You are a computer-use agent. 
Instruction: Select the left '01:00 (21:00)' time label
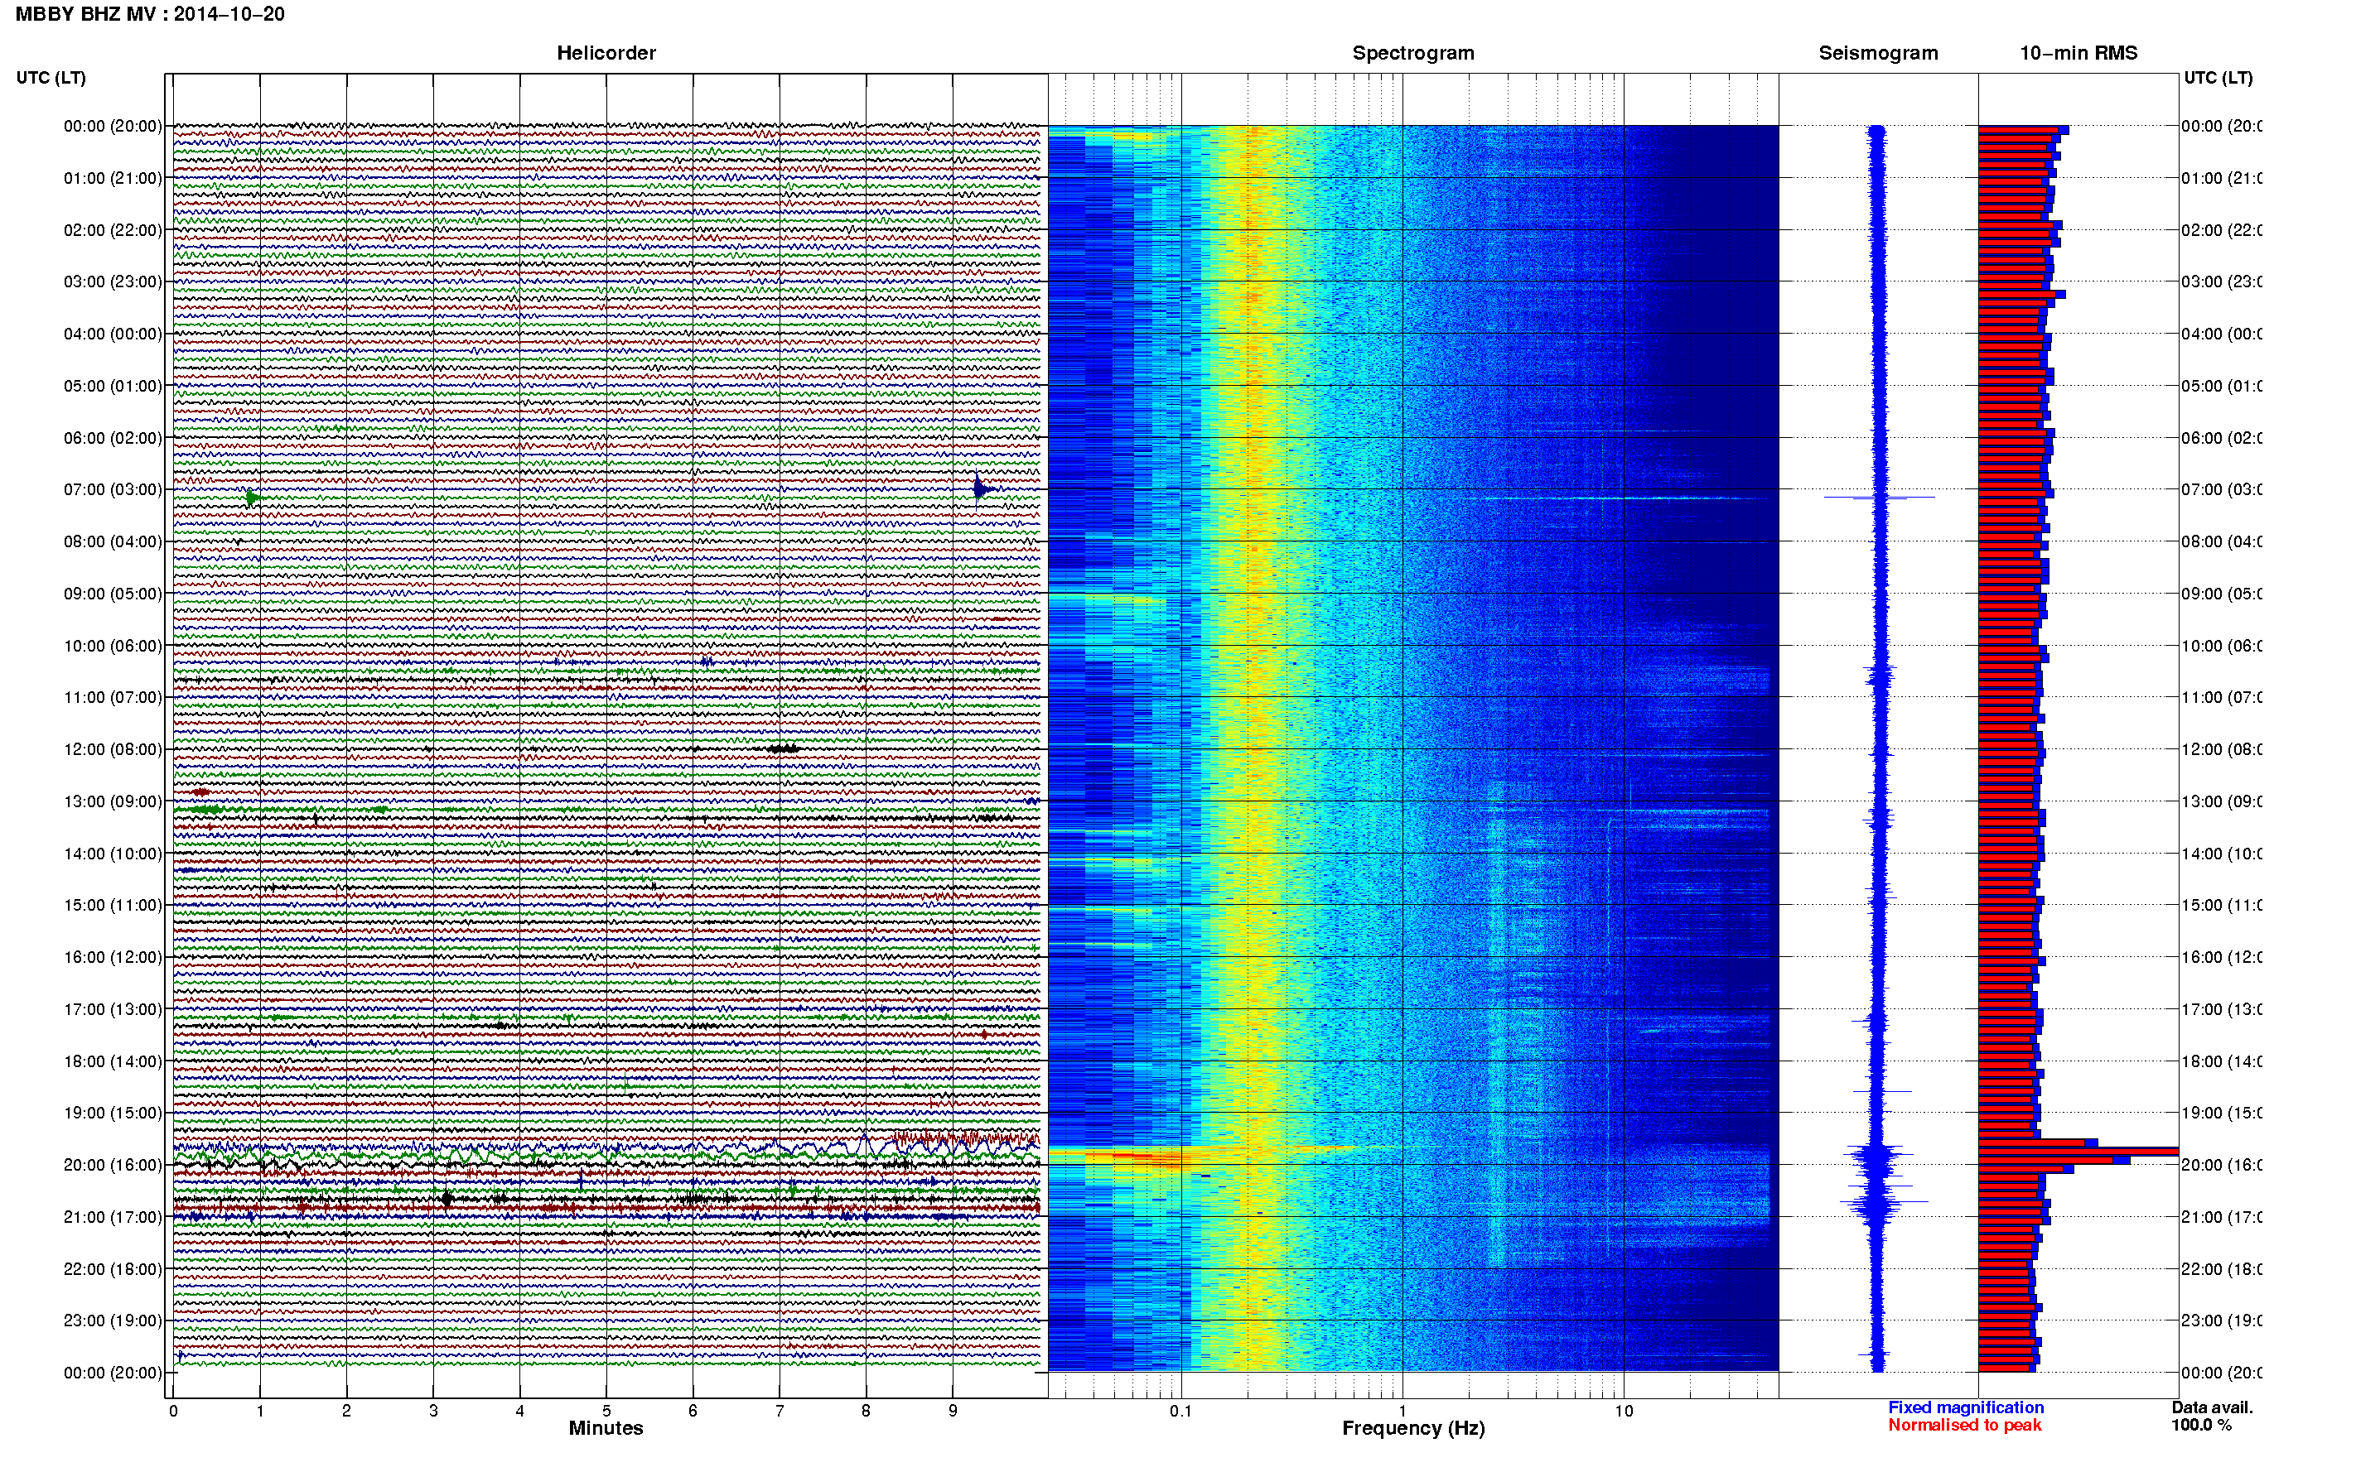click(x=113, y=178)
